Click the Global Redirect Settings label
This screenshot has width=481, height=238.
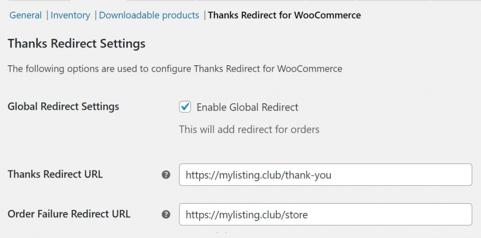coord(63,107)
